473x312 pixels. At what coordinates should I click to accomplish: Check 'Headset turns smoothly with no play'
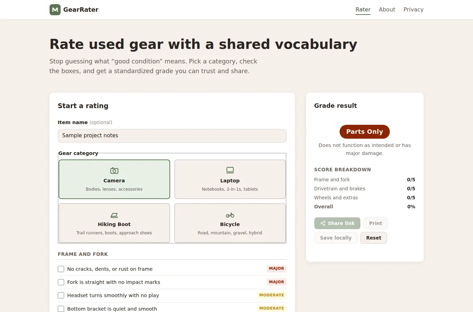pyautogui.click(x=61, y=295)
